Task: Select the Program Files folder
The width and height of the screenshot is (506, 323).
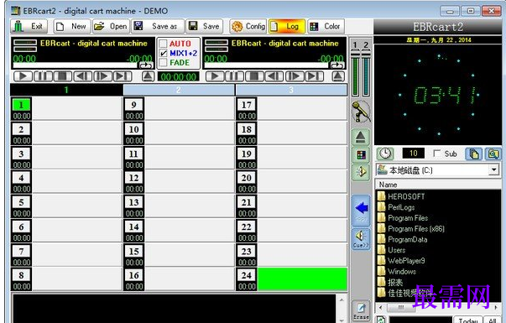Action: point(408,218)
